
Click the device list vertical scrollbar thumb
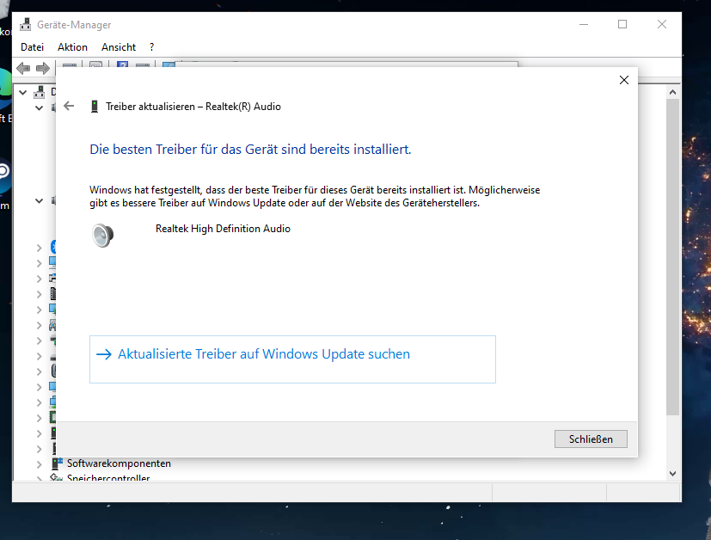tap(673, 256)
